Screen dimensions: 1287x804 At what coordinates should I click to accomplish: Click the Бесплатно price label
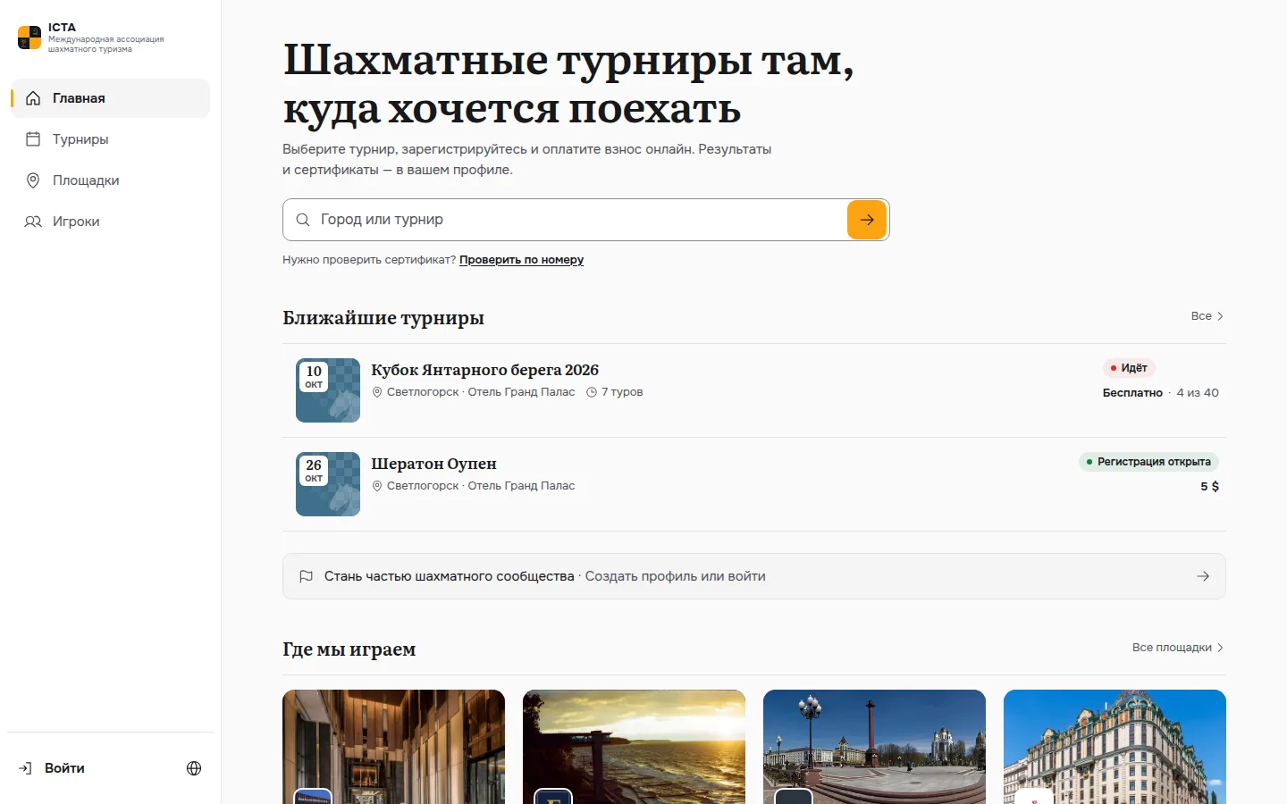[x=1132, y=393]
